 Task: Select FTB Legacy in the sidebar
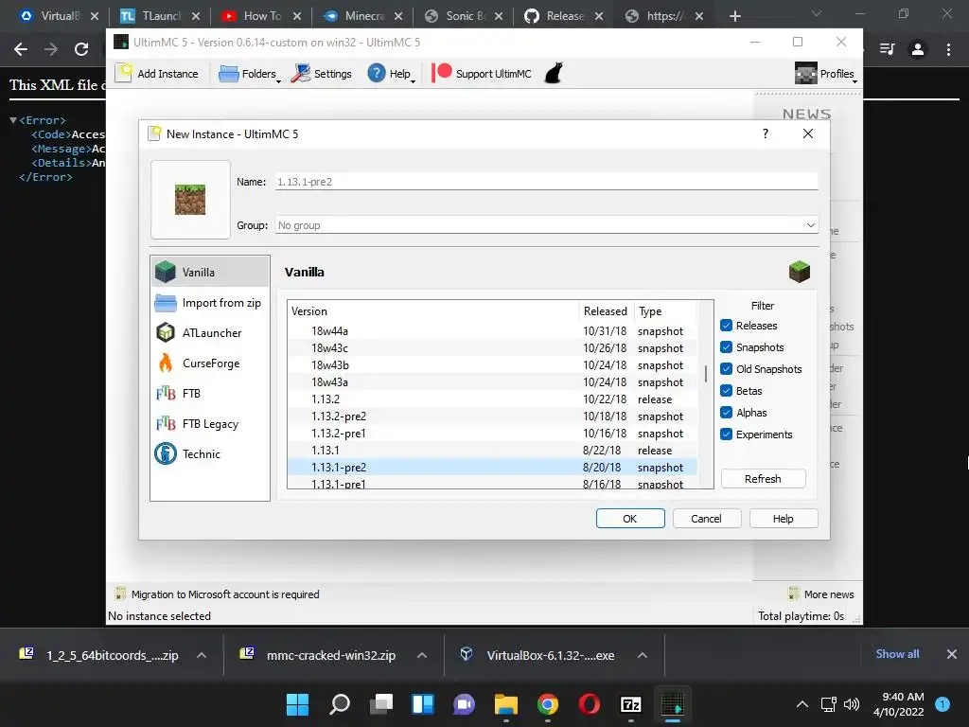point(210,423)
